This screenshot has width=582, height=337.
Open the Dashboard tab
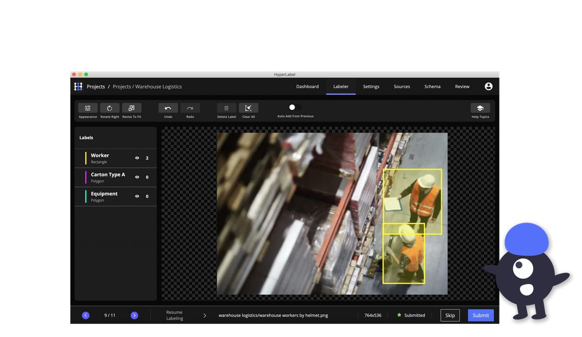pyautogui.click(x=307, y=86)
